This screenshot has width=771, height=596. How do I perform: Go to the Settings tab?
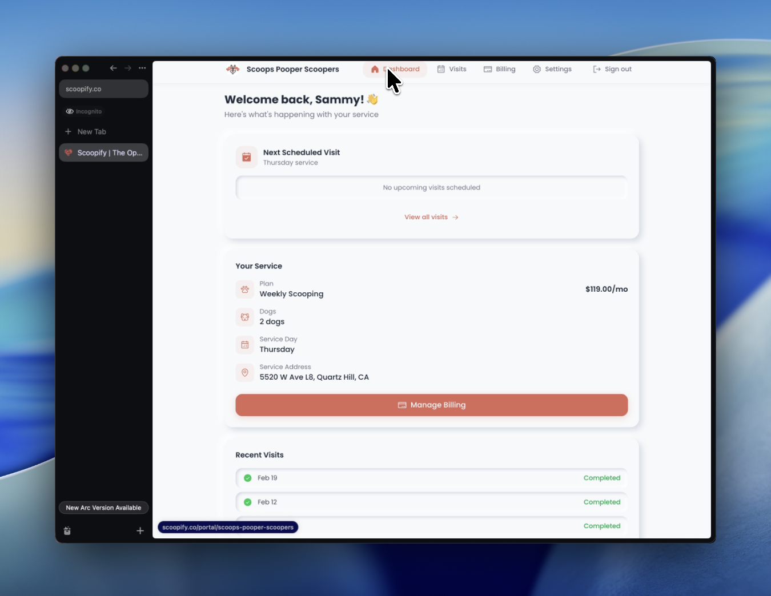552,69
